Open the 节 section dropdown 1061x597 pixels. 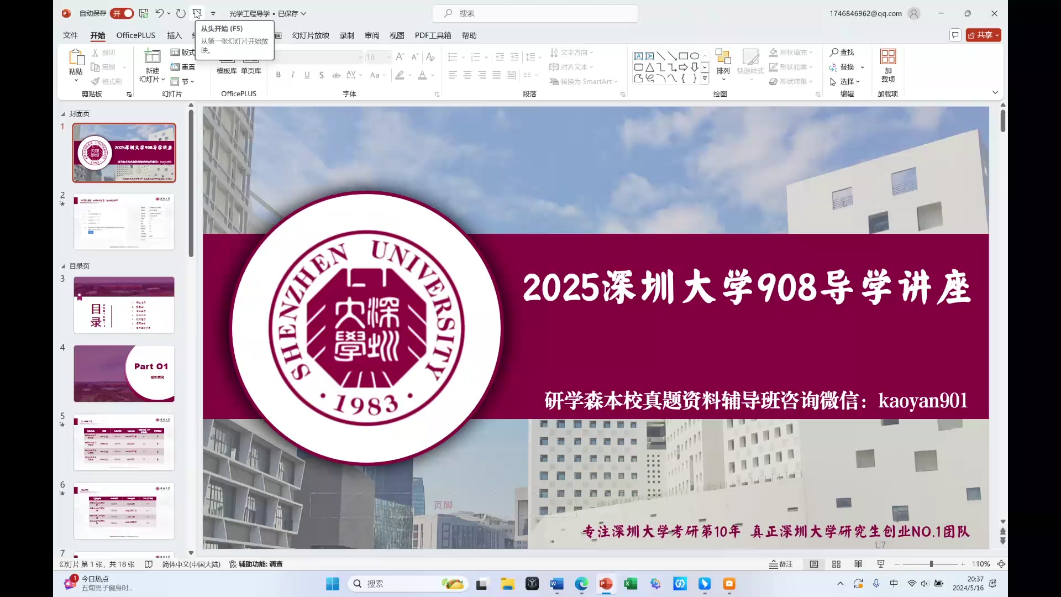pos(183,82)
